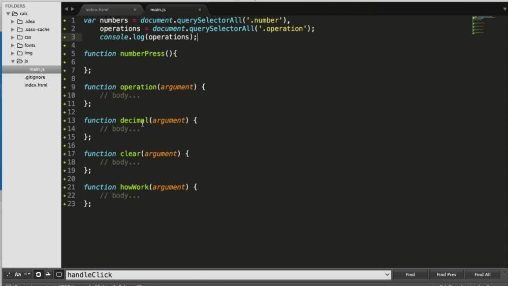Click line number 17 in gutter
The image size is (508, 286).
(71, 154)
